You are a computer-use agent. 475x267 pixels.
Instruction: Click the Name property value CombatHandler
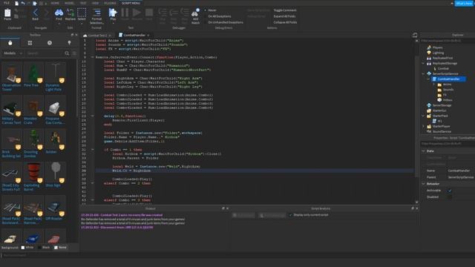[459, 171]
